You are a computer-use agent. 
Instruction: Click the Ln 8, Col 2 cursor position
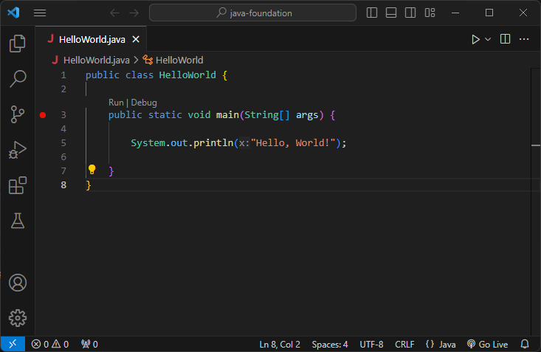(x=280, y=345)
